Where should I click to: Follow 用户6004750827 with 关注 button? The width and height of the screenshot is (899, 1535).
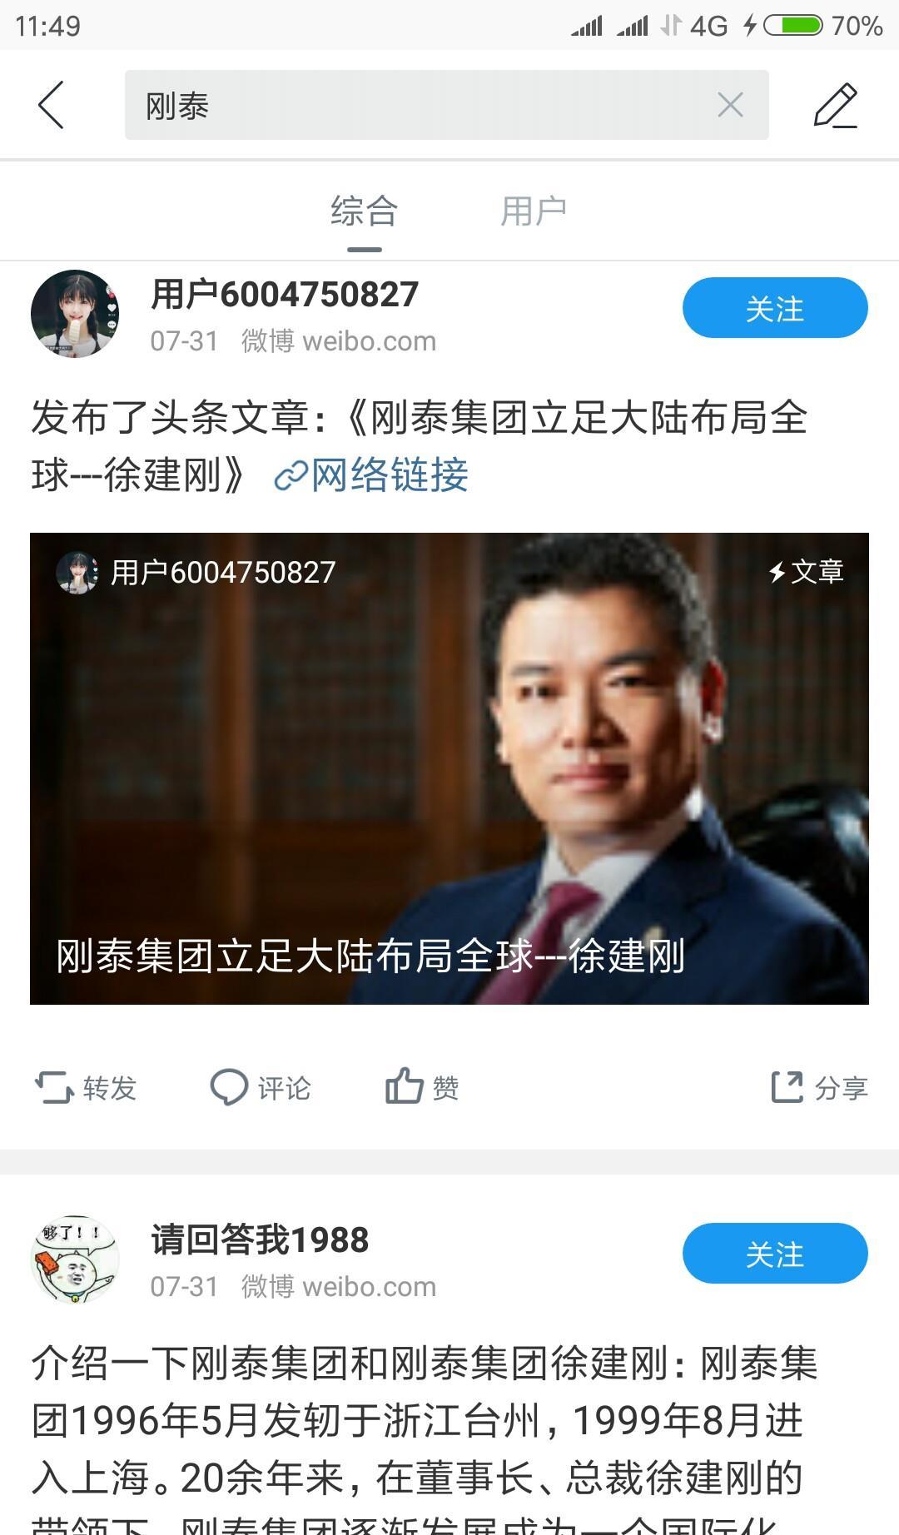775,308
